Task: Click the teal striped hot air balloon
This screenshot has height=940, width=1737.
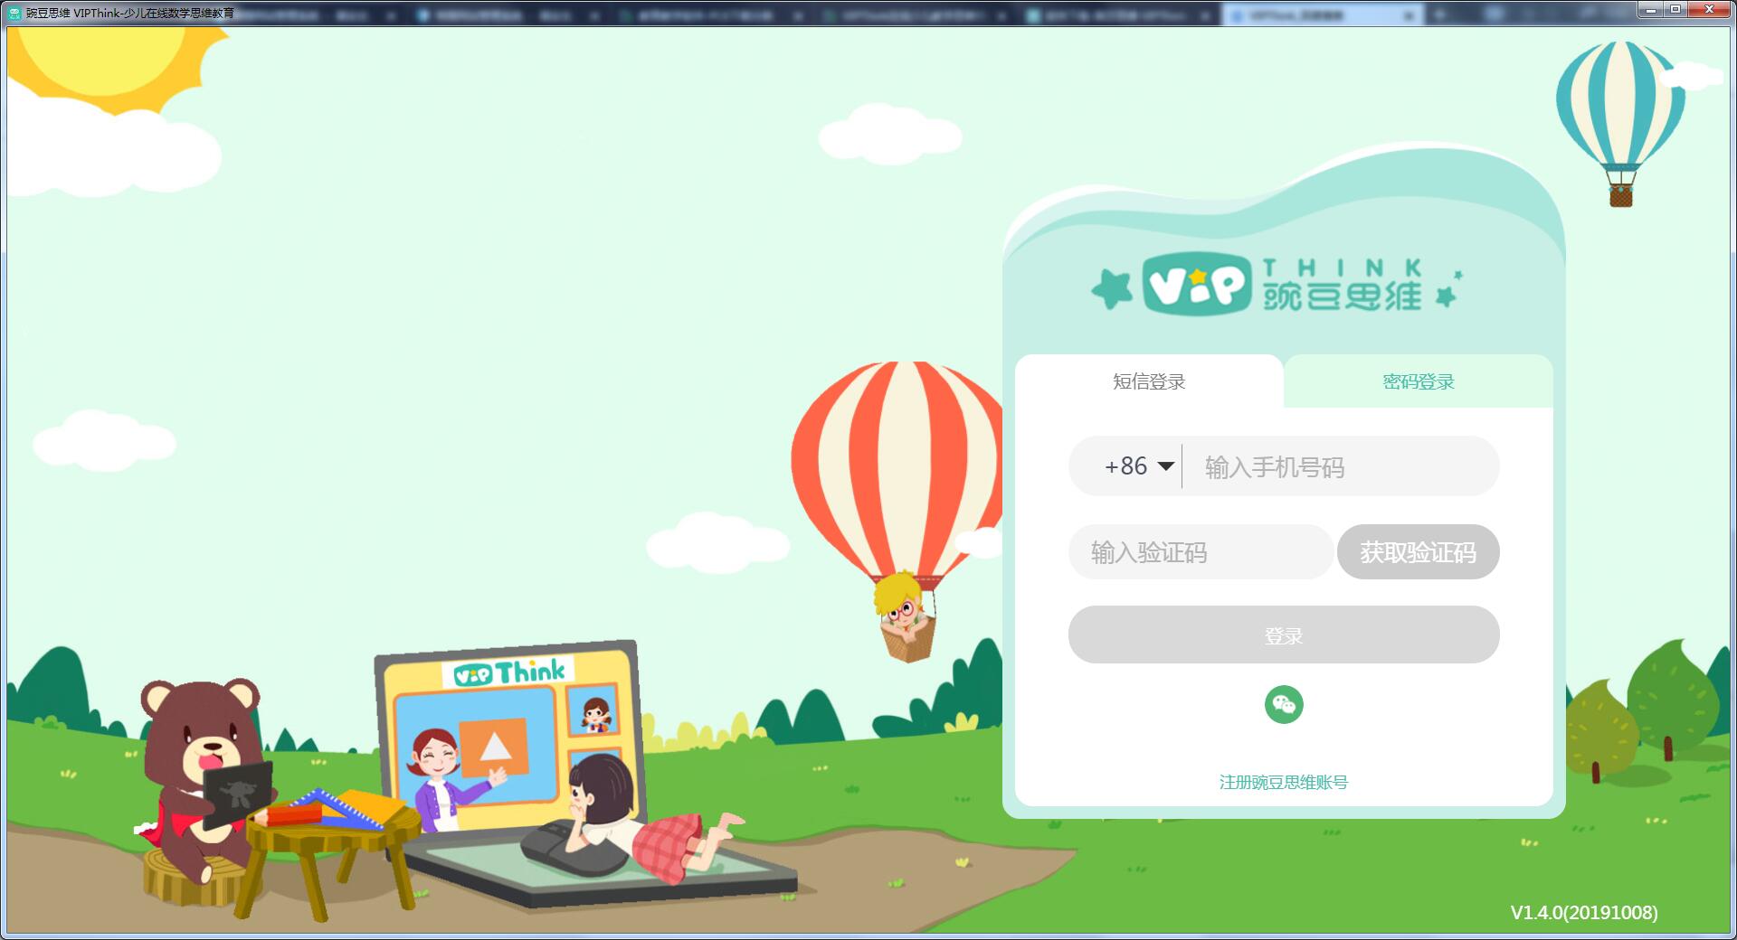Action: click(1620, 108)
